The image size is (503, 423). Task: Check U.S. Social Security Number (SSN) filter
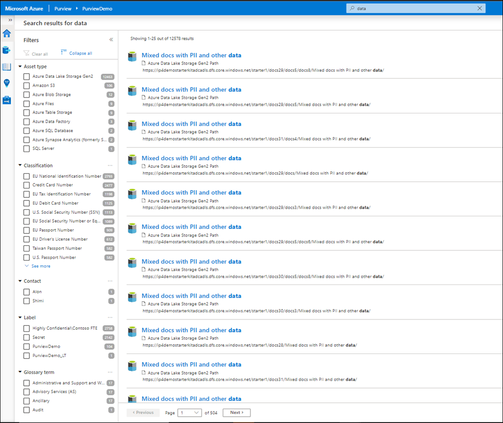click(27, 212)
